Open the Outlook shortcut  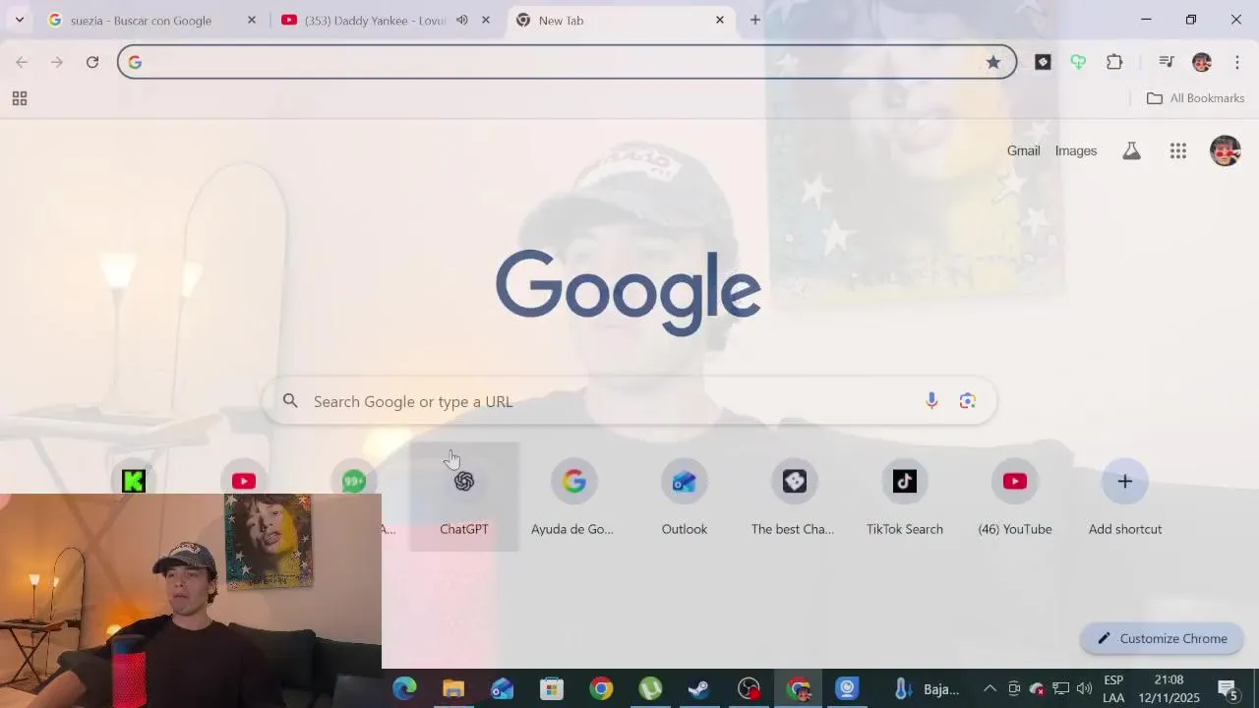coord(685,497)
